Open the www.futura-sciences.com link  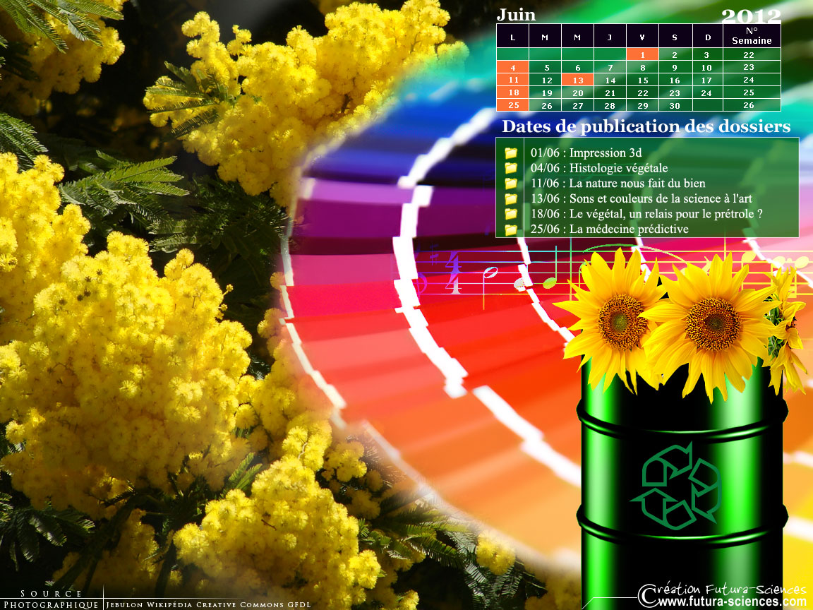[x=731, y=602]
